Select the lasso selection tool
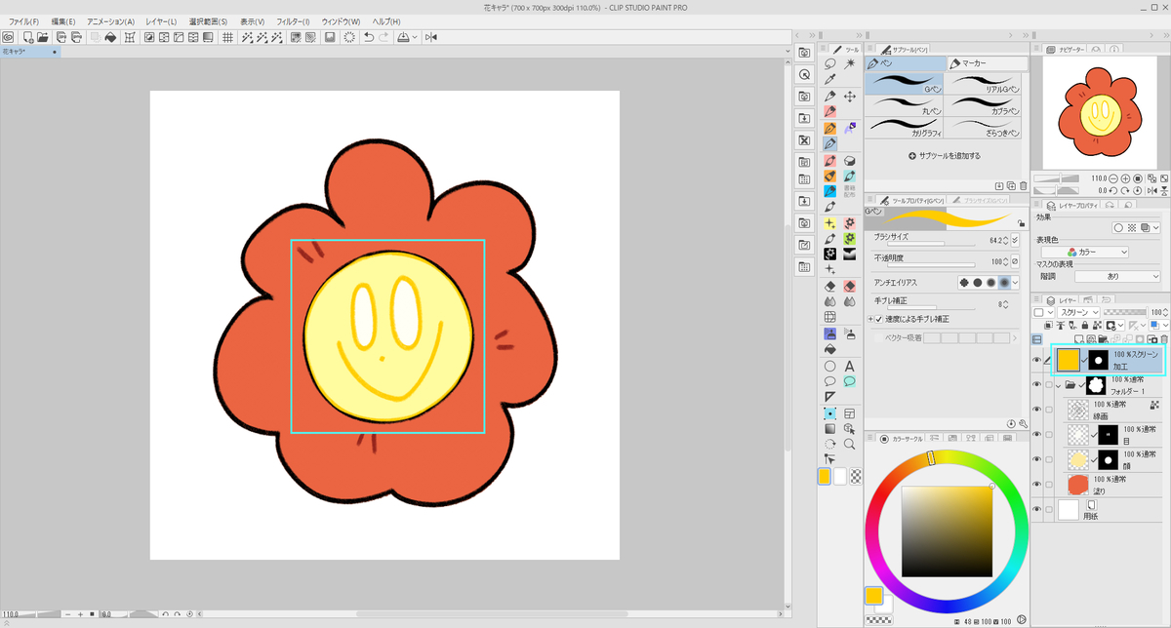The image size is (1171, 628). (830, 63)
